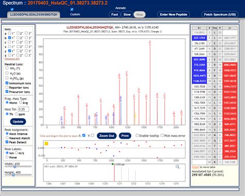Open the LLEDGEDFNLGDALDSSNSMQTIQK peptide tab
The height and width of the screenshot is (196, 245).
pyautogui.click(x=34, y=14)
